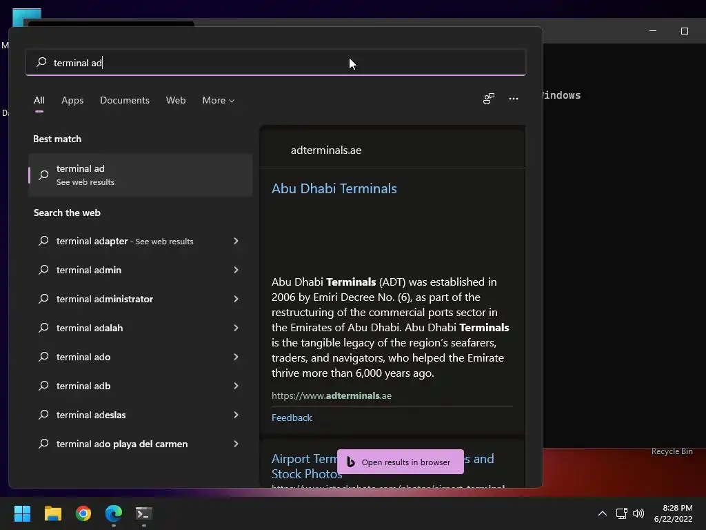The height and width of the screenshot is (530, 706).
Task: Select best match 'terminal ad' web result
Action: pos(140,175)
